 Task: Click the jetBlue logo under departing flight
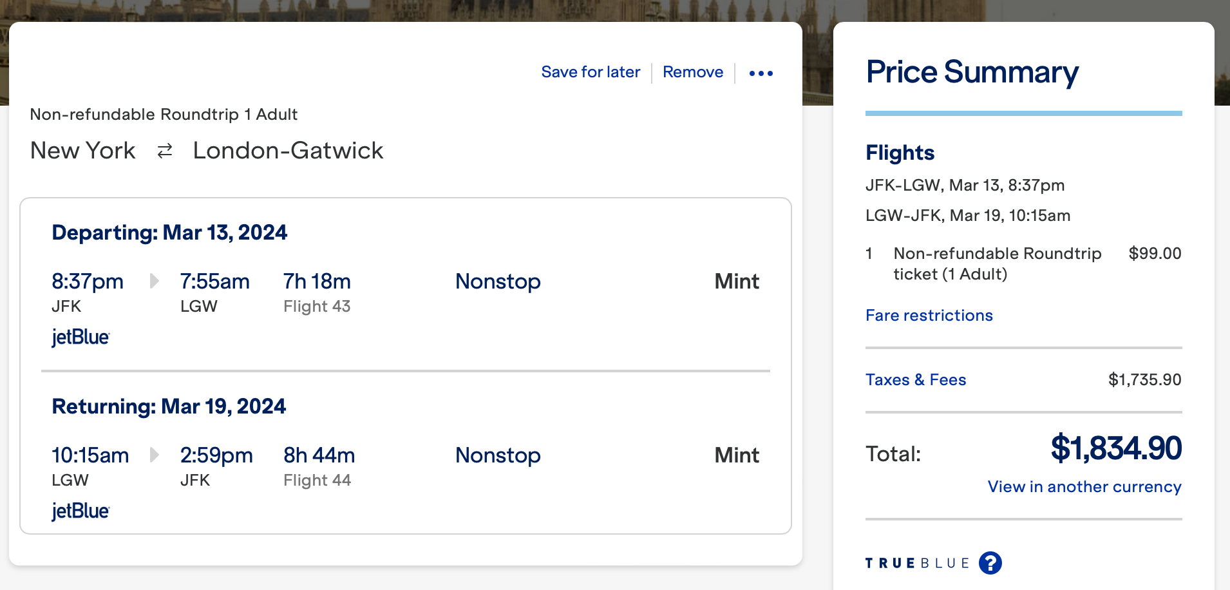[80, 337]
